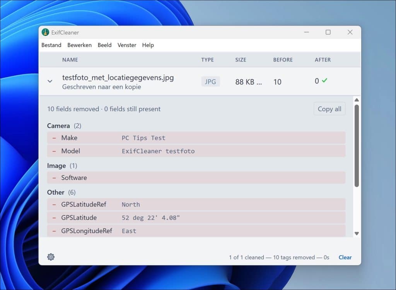This screenshot has height=290, width=396.
Task: Click the JPG type badge
Action: click(210, 81)
